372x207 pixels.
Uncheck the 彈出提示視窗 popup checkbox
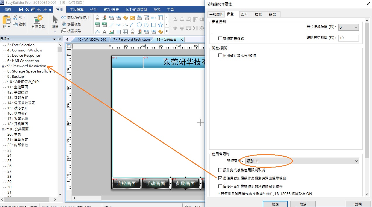(x=220, y=178)
